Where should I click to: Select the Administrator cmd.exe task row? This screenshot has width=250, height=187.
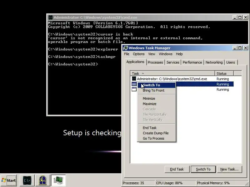coord(182,79)
